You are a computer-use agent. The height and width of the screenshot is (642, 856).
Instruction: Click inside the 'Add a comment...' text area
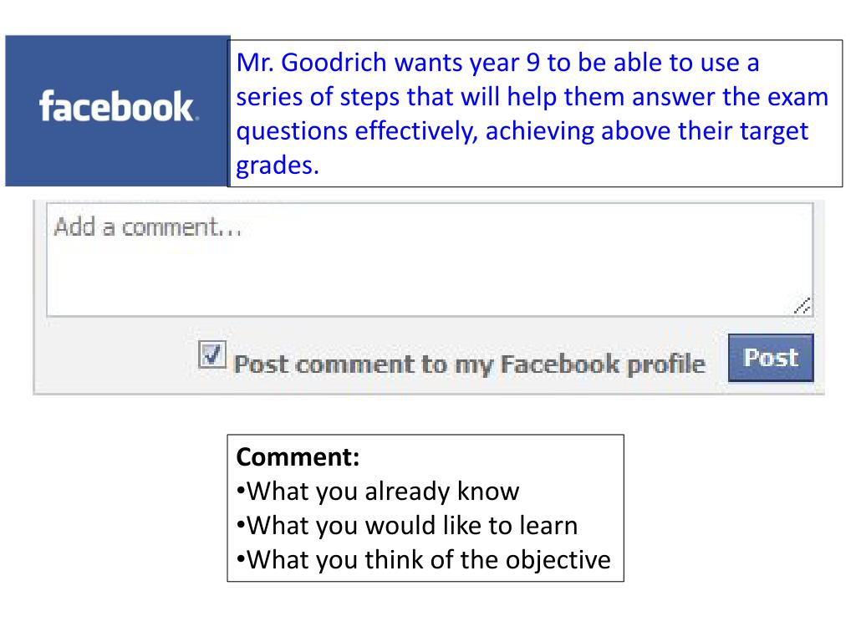[x=430, y=260]
